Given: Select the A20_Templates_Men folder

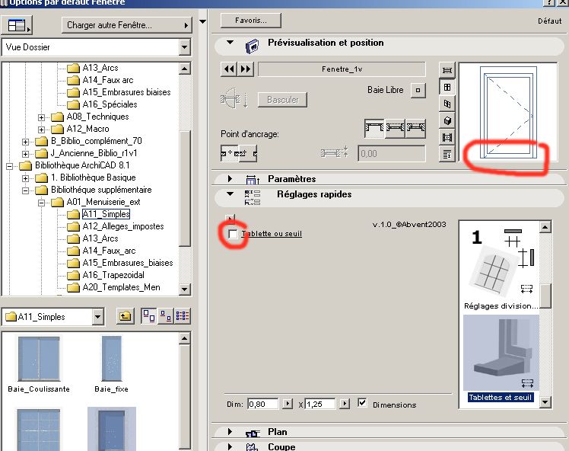Looking at the screenshot, I should [121, 287].
